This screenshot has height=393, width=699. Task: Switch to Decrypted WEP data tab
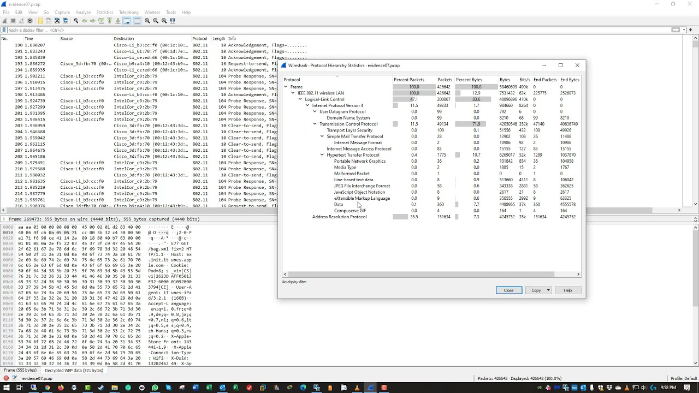point(74,371)
